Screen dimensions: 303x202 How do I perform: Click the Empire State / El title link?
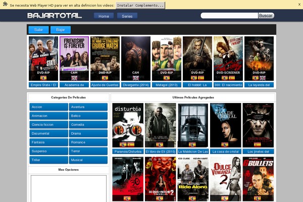[43, 85]
